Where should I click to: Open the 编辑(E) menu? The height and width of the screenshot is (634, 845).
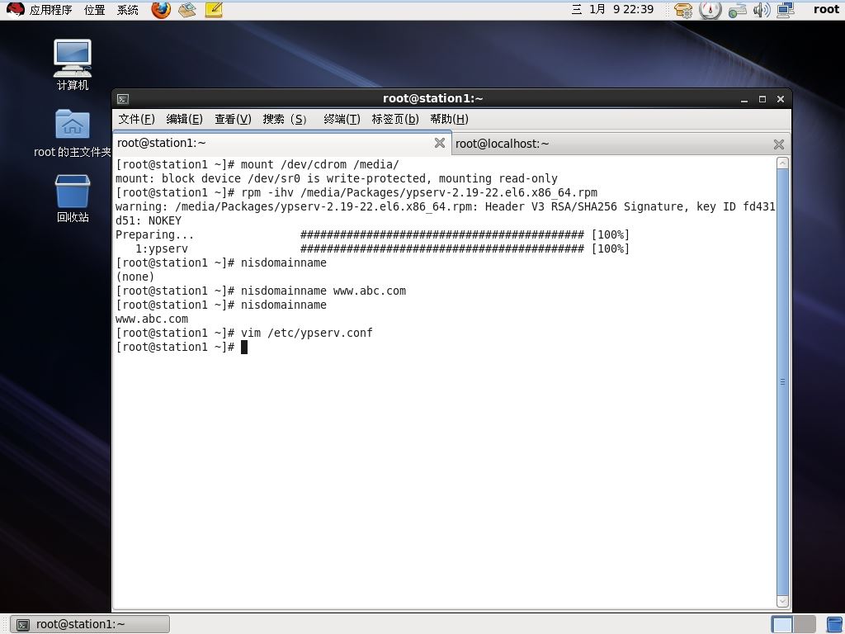tap(184, 119)
